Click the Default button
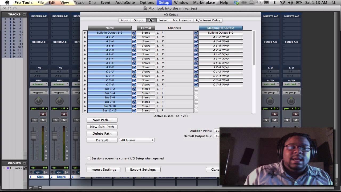 [102, 140]
